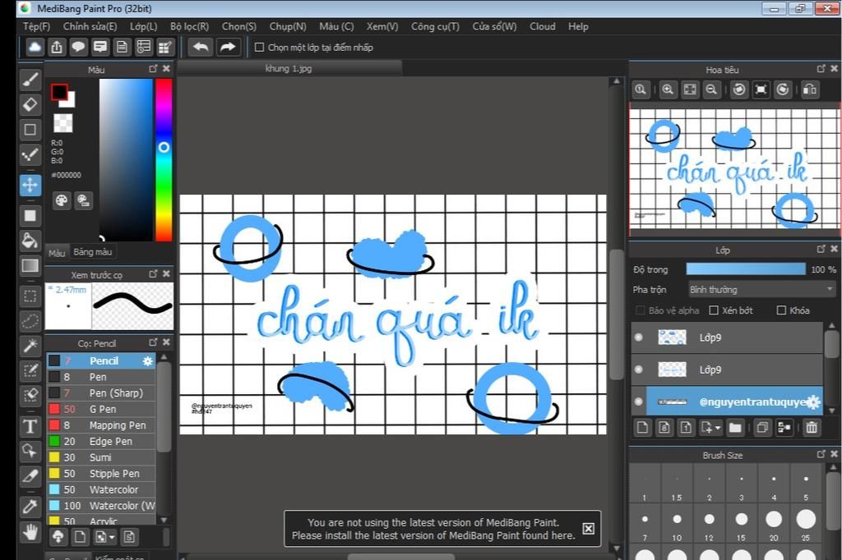Select the Move tool
Screen dimensions: 842x560
(30, 185)
